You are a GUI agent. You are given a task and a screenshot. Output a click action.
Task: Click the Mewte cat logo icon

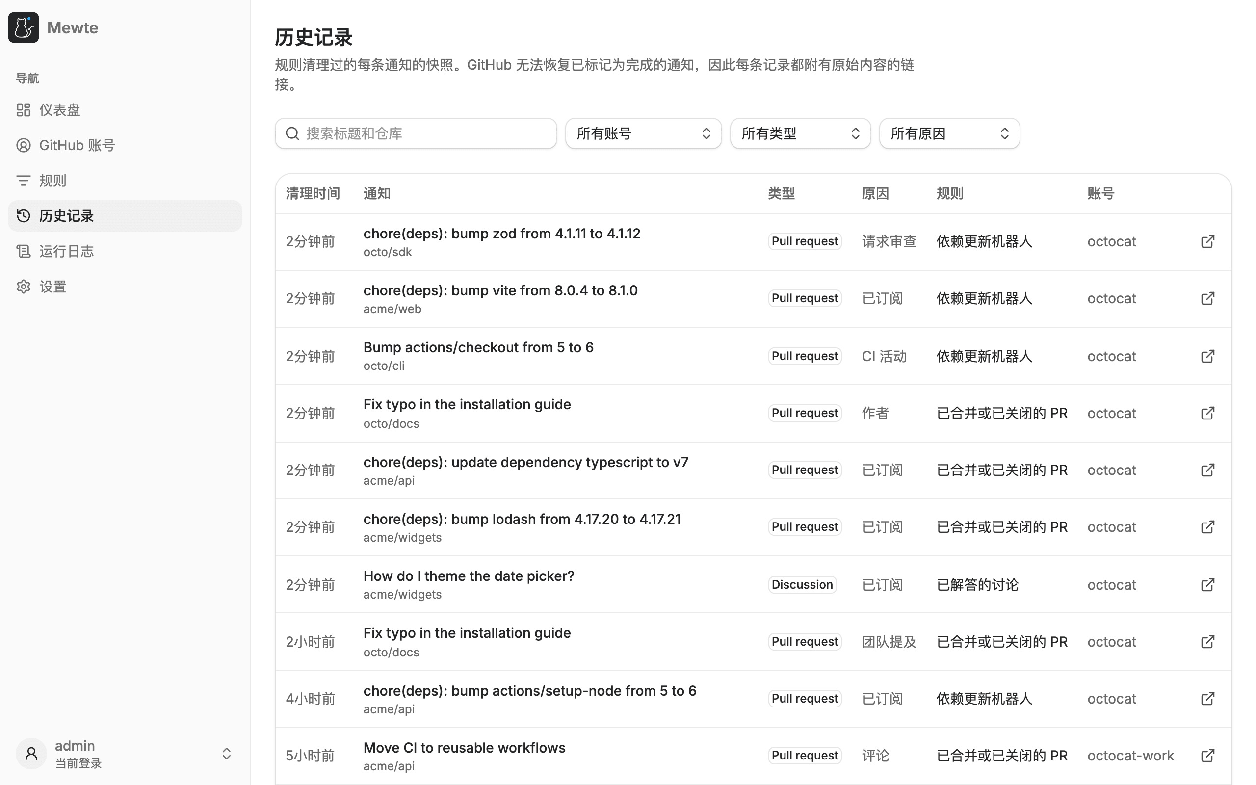[24, 27]
